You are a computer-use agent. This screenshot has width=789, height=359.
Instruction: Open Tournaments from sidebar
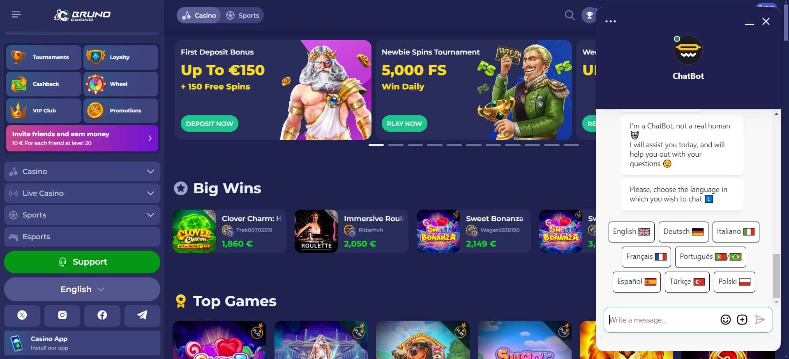(x=44, y=57)
